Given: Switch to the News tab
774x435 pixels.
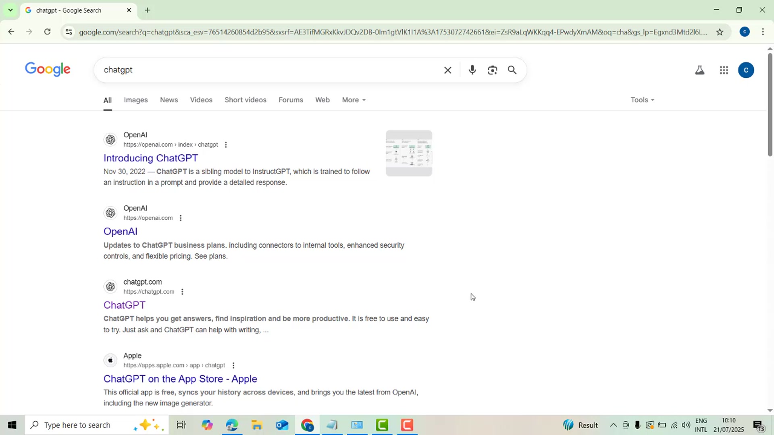Looking at the screenshot, I should pyautogui.click(x=169, y=100).
